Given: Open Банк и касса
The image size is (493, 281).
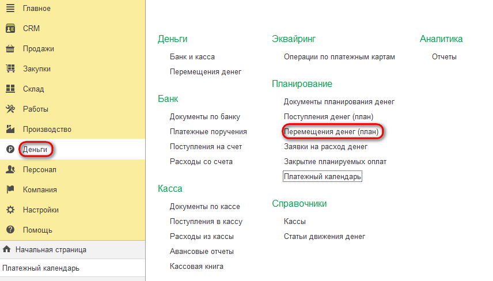Looking at the screenshot, I should (x=192, y=57).
